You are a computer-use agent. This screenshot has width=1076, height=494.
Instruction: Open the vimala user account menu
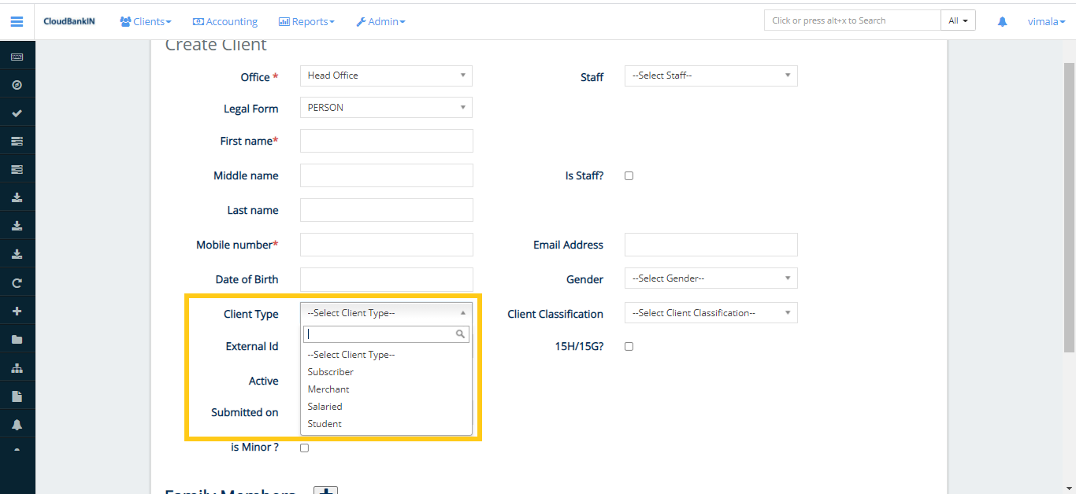(1046, 21)
